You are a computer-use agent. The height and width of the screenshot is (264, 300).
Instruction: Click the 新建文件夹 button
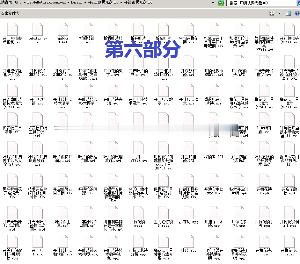tap(10, 13)
